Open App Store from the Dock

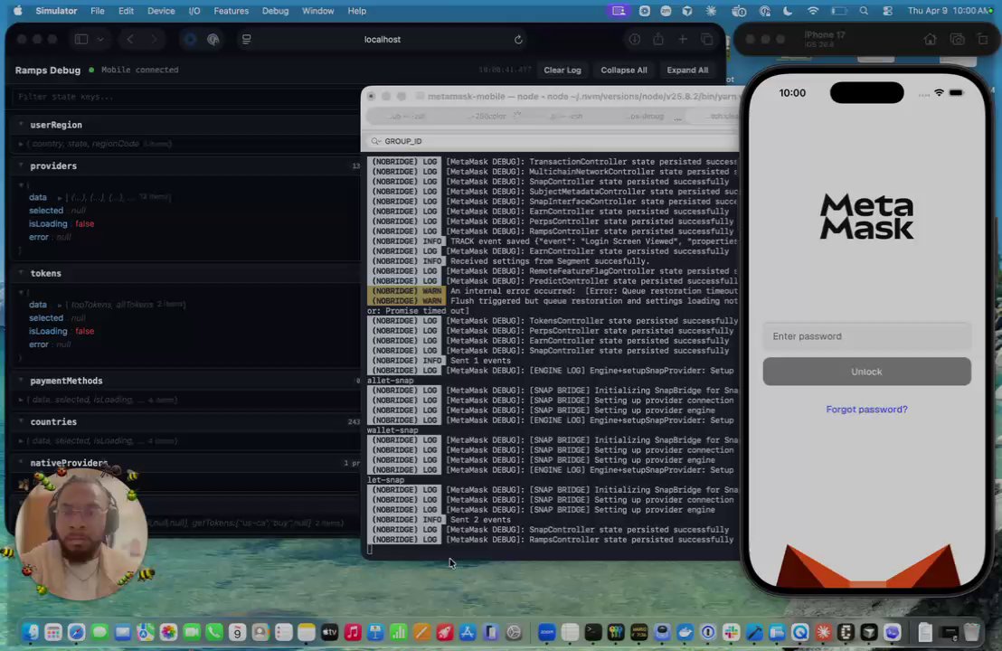pyautogui.click(x=468, y=633)
